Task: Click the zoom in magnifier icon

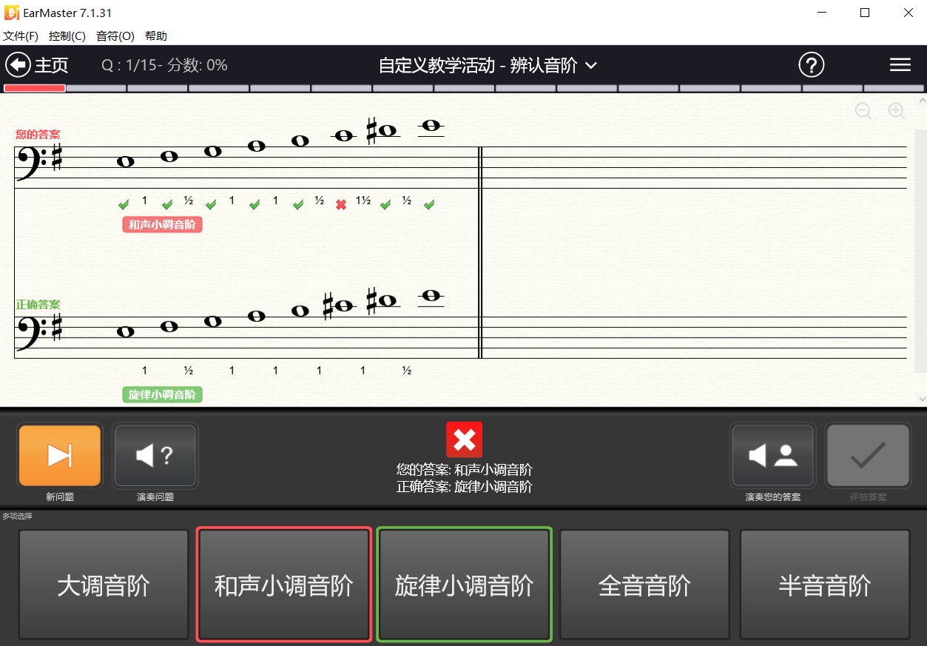Action: pos(896,111)
